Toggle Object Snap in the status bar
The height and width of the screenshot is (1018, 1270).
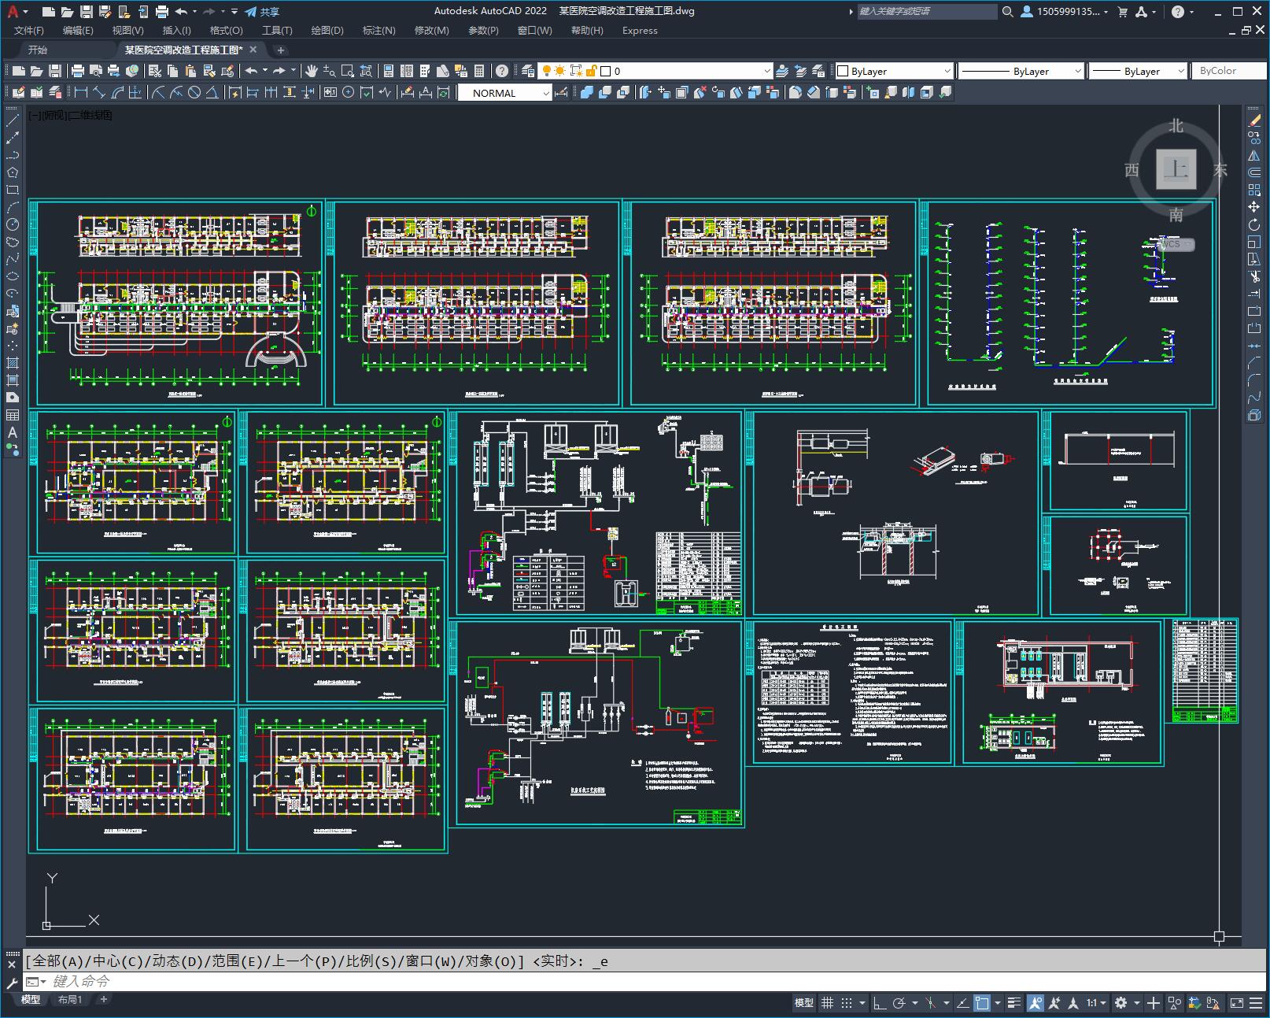coord(982,1003)
